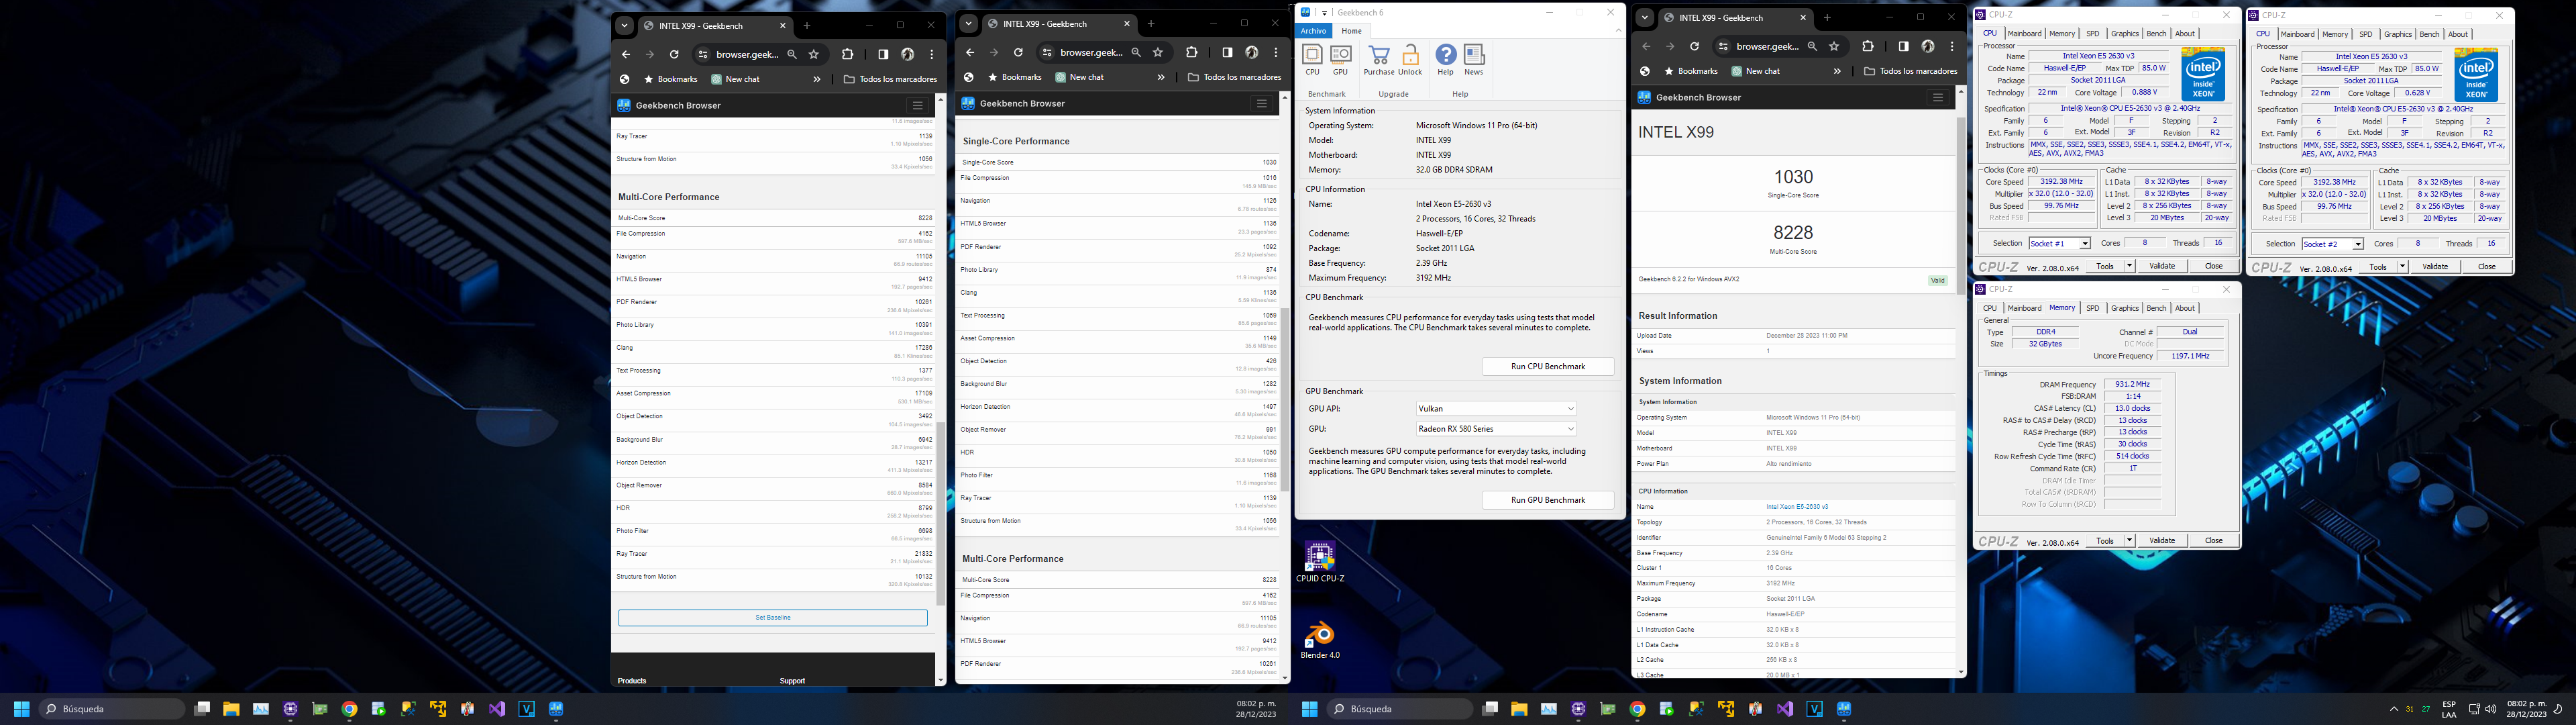
Task: Switch to Home tab in Geekbench 6
Action: pyautogui.click(x=1351, y=31)
